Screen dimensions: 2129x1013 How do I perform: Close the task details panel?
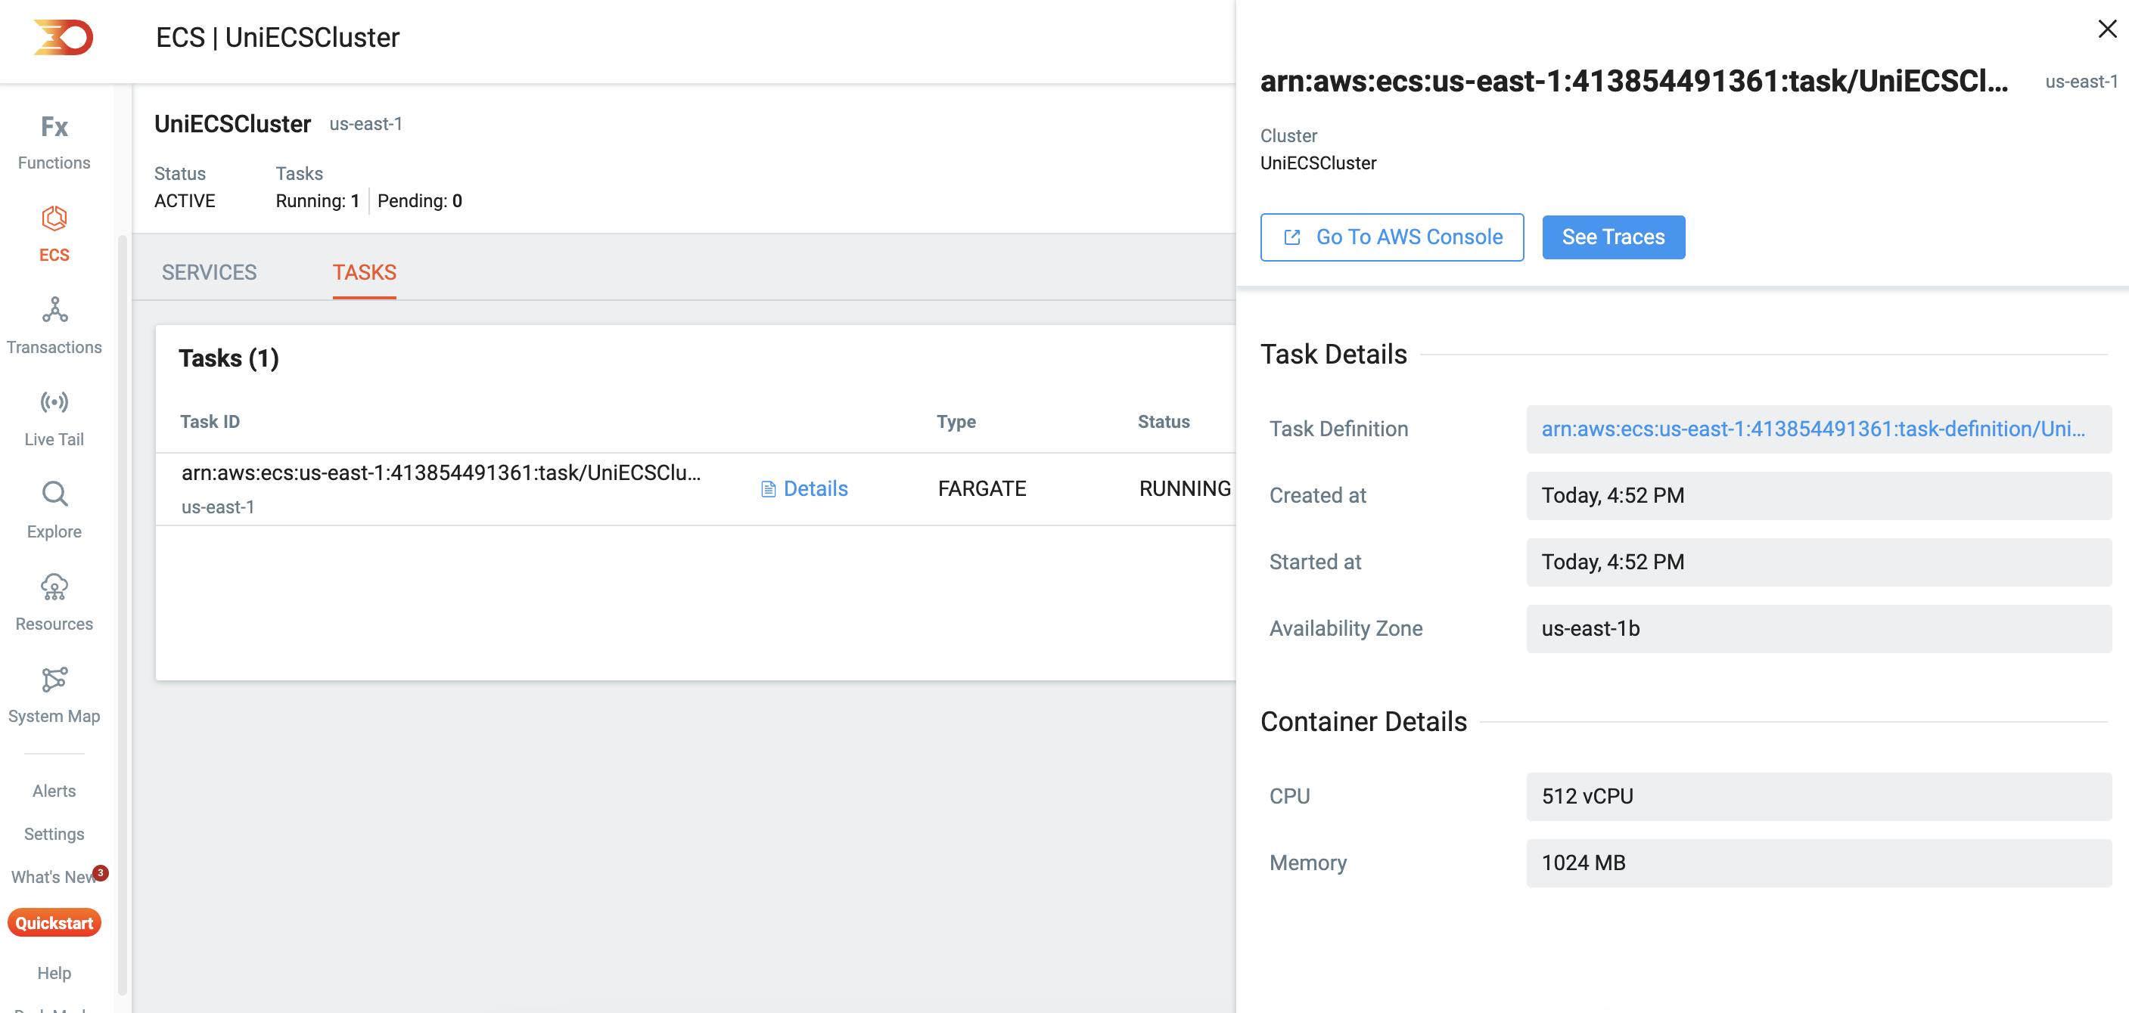point(2107,29)
